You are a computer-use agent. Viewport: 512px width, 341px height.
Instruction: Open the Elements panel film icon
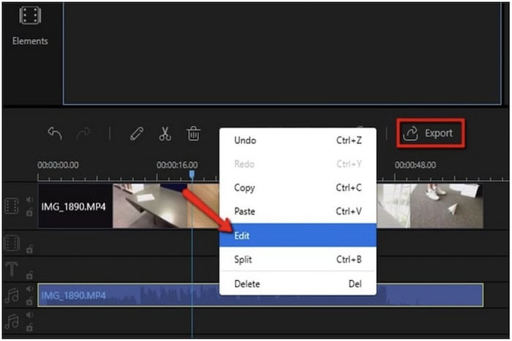30,15
